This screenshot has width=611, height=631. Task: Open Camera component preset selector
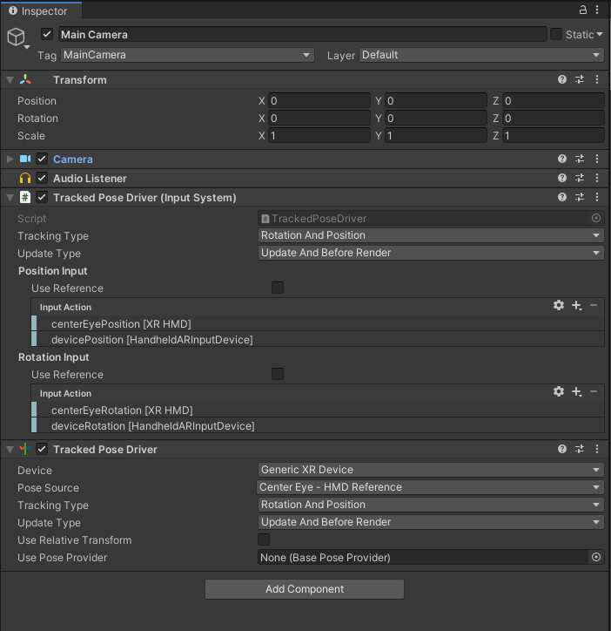(x=580, y=159)
